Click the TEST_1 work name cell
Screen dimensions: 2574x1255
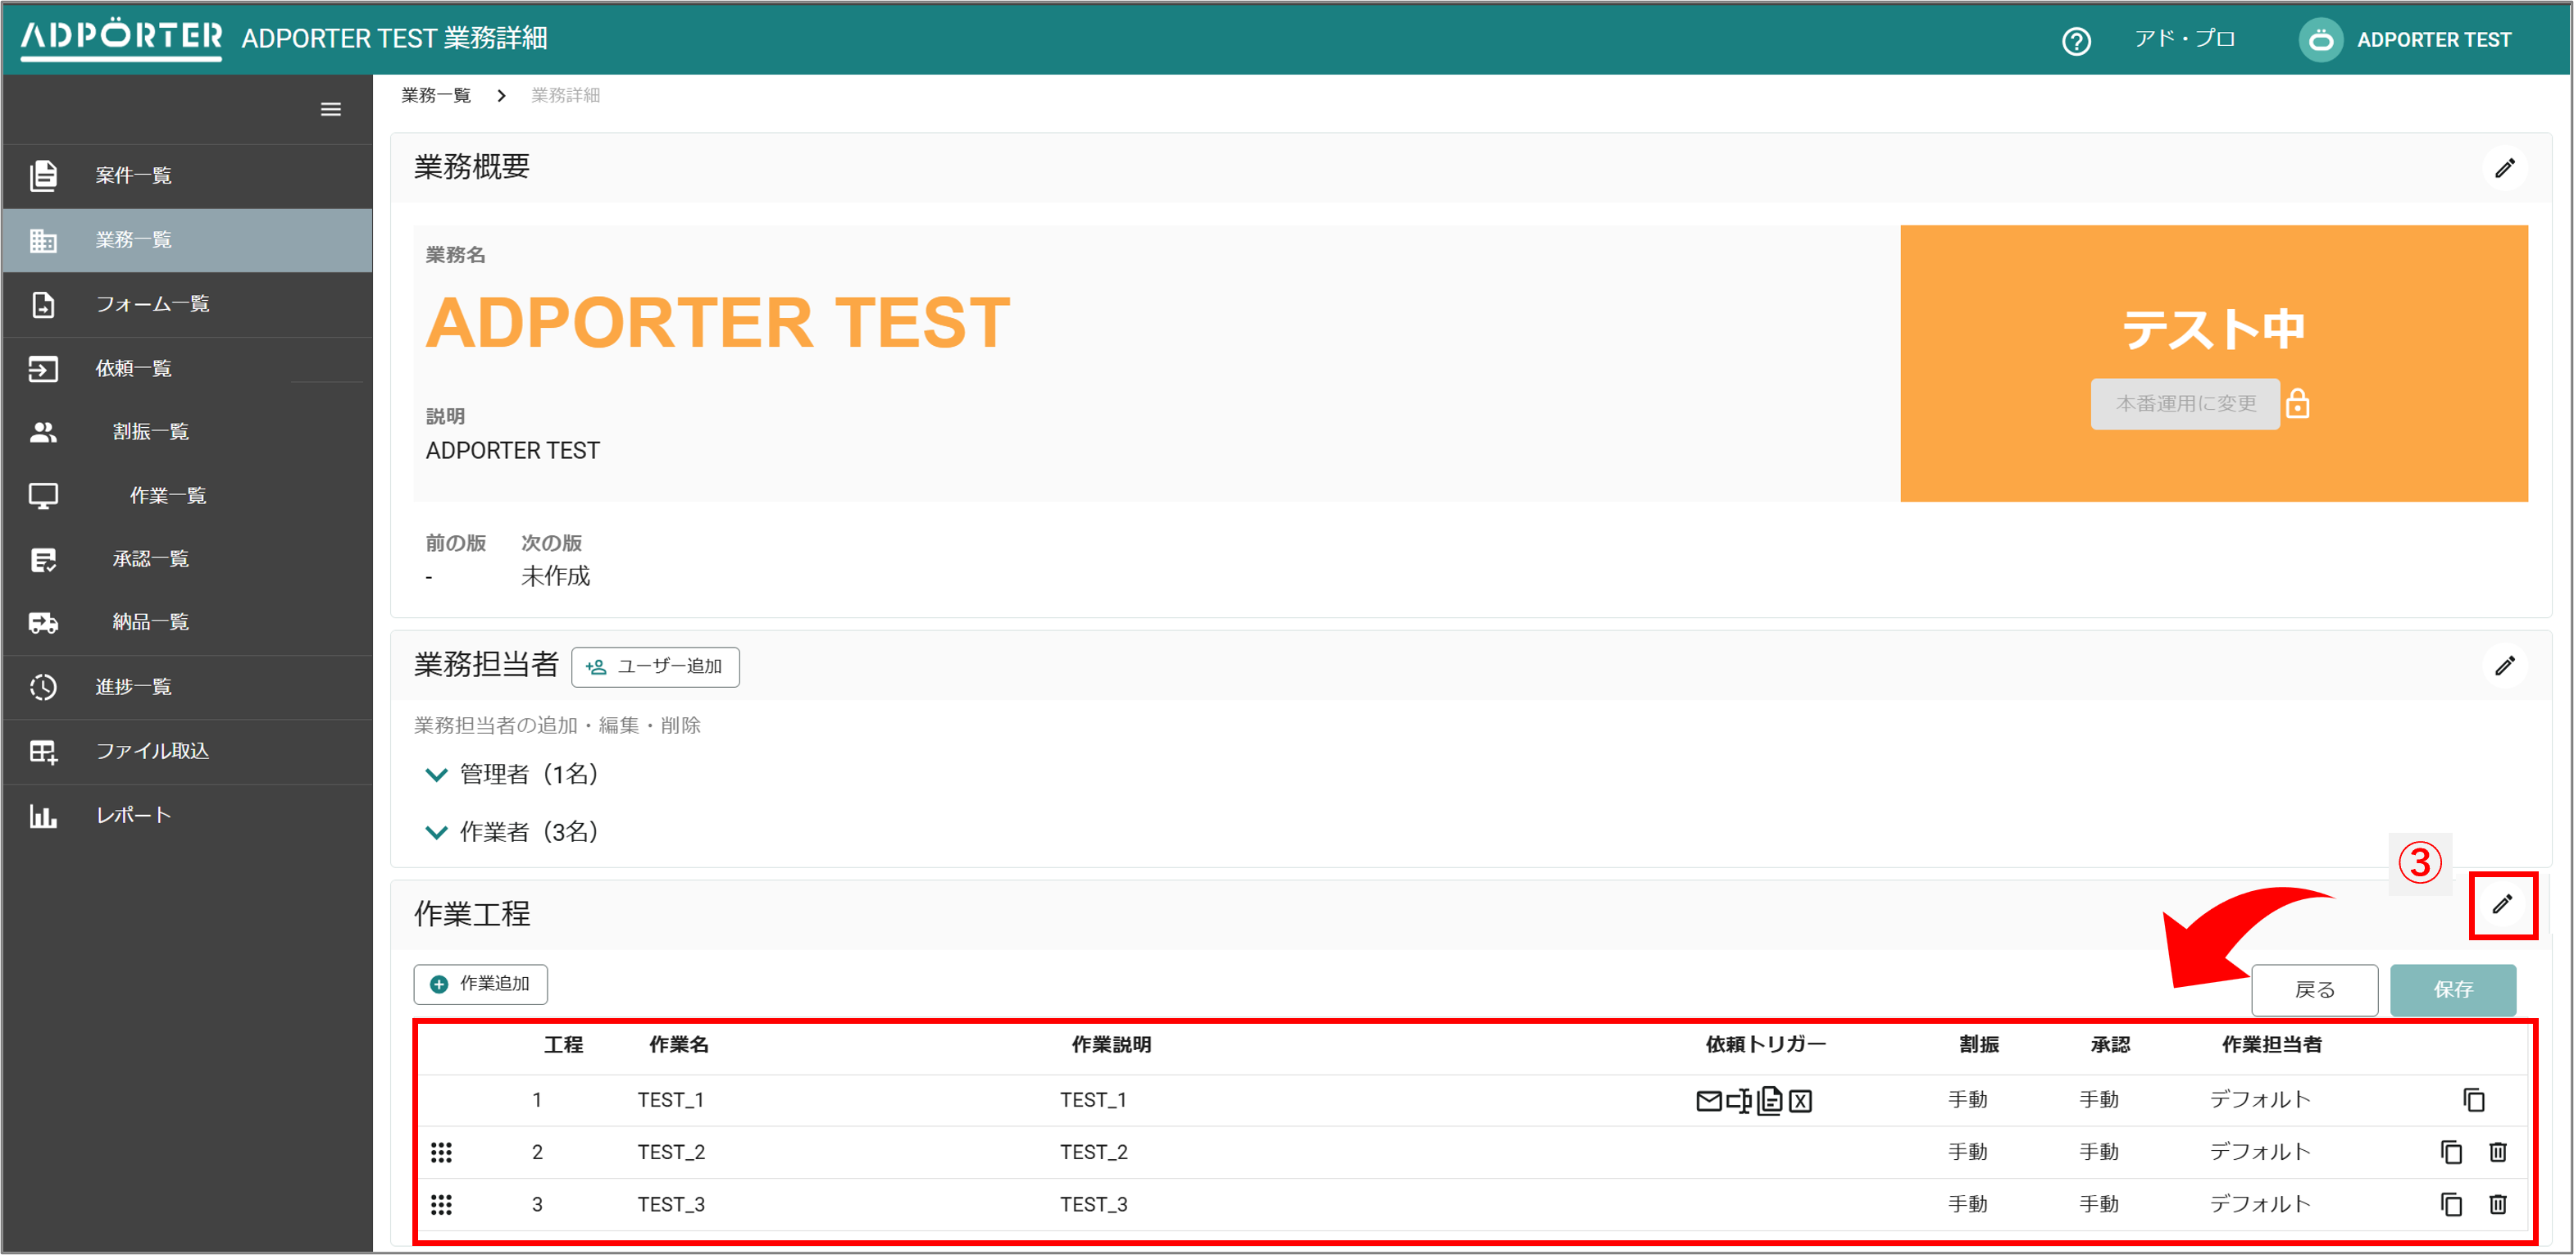pos(671,1100)
